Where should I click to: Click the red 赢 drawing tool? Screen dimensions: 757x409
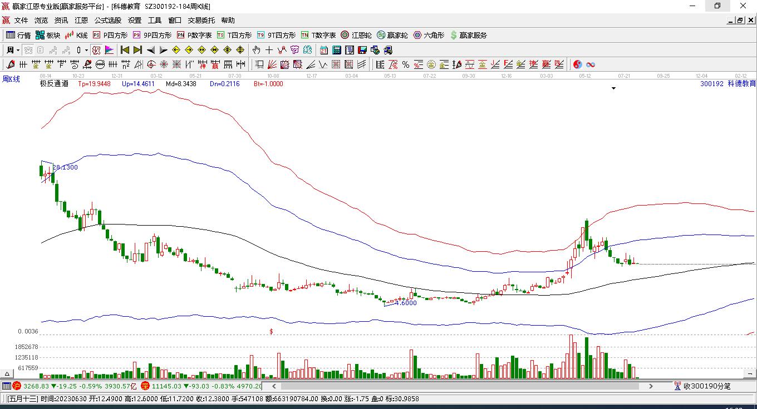click(215, 64)
